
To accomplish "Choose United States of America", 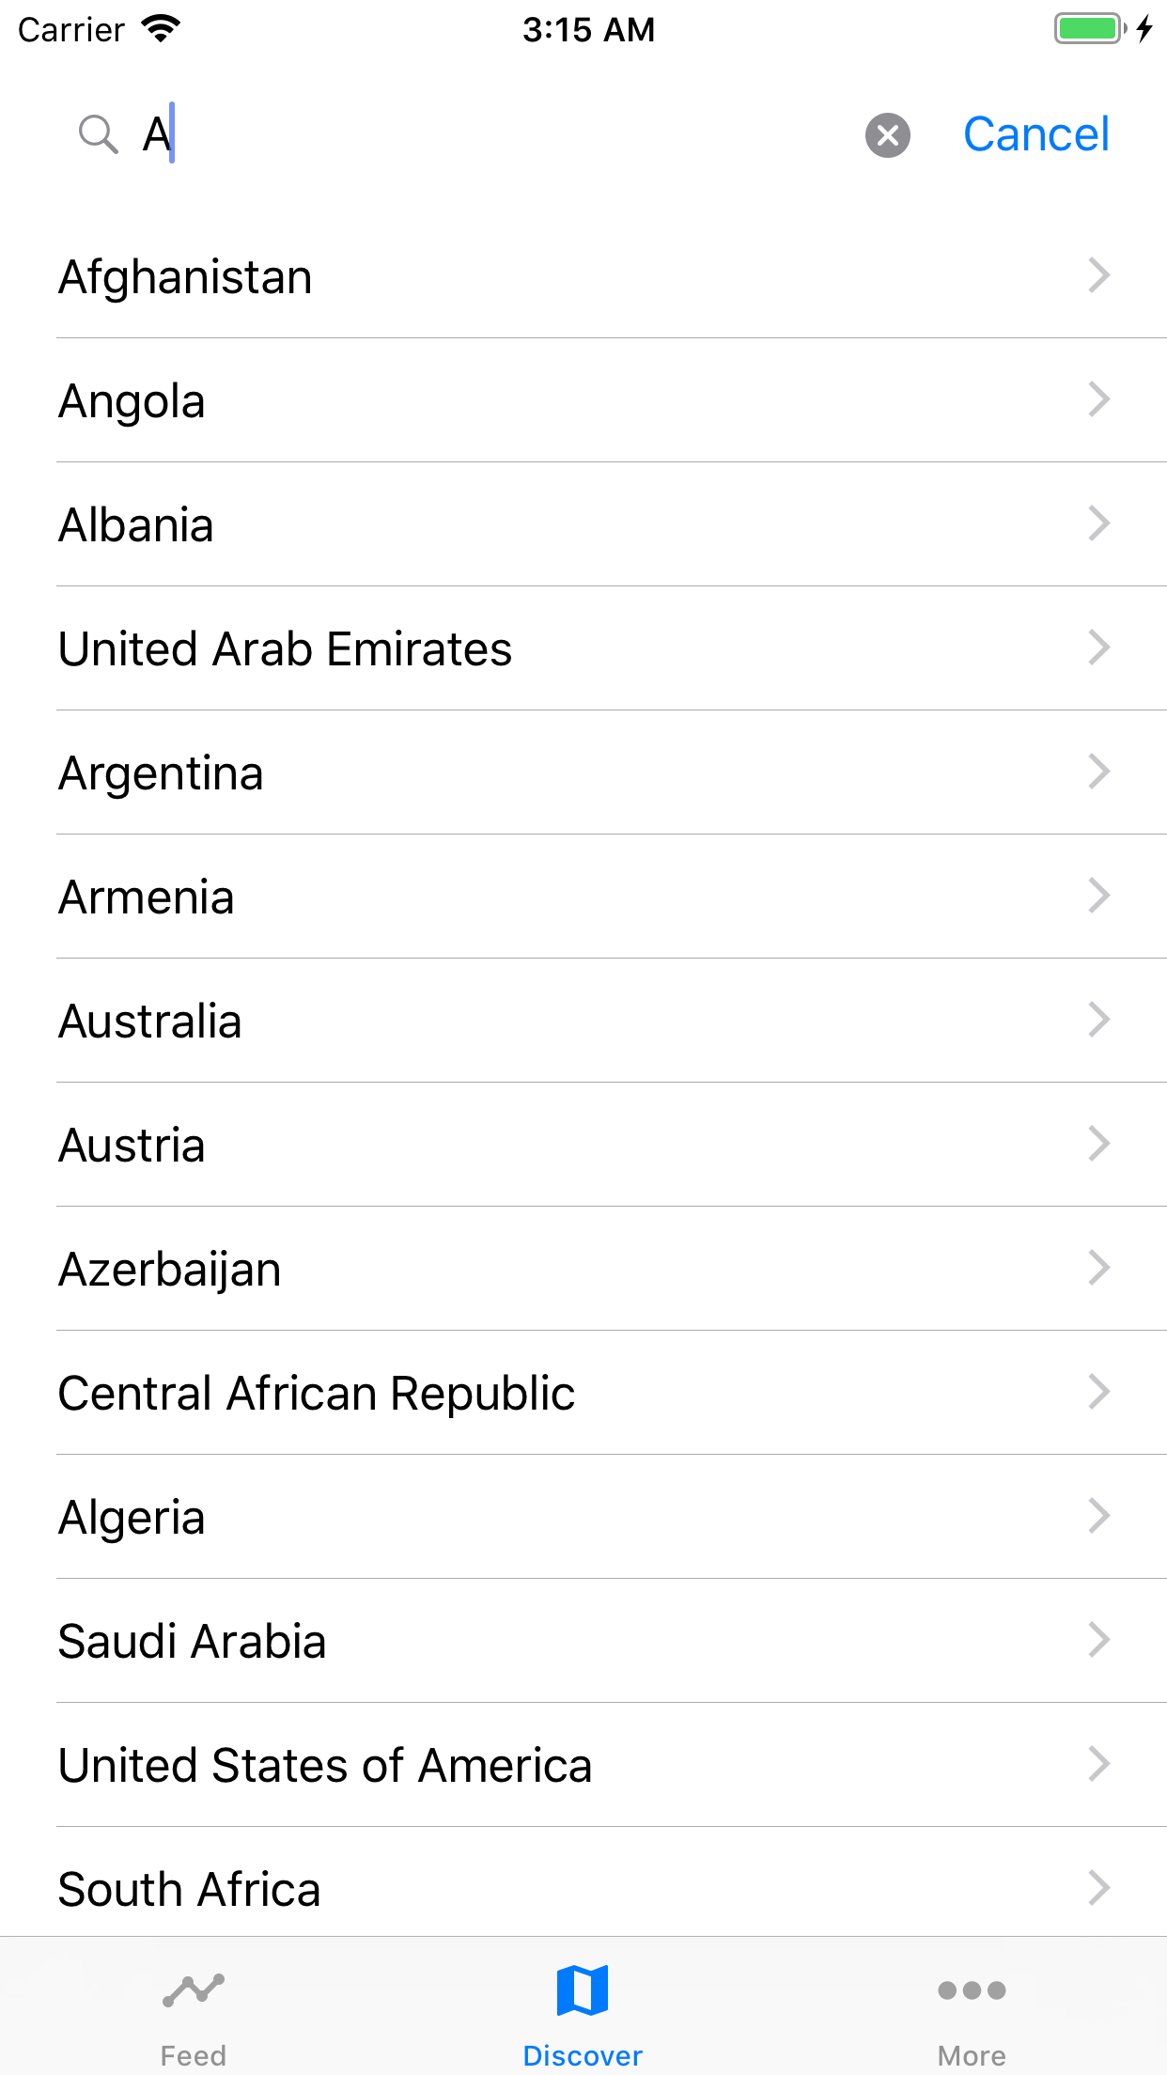I will tap(583, 1765).
